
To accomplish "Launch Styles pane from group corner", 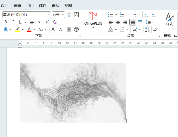I will pos(175,36).
